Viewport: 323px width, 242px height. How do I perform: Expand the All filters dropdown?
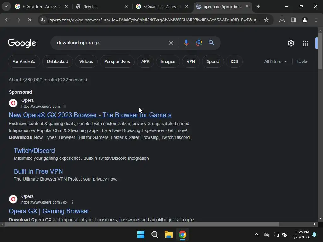[x=275, y=61]
